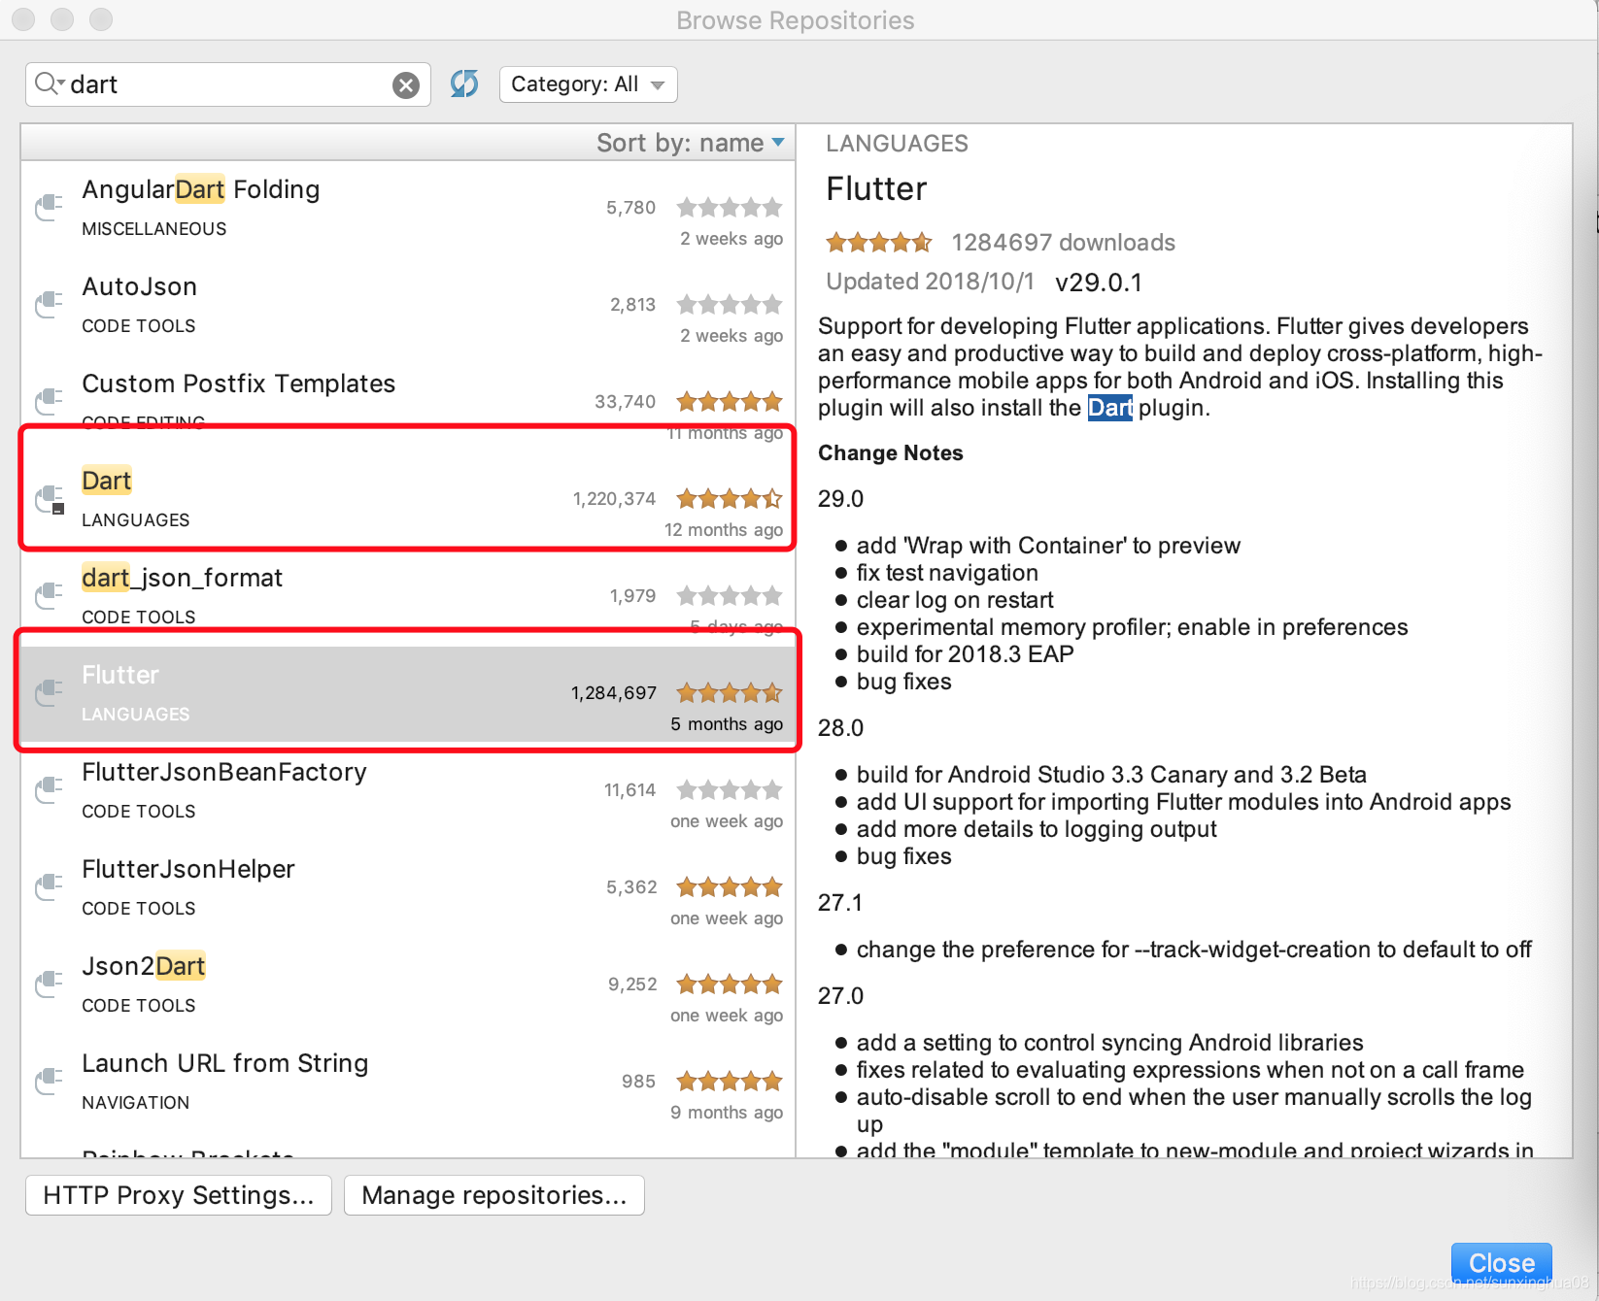This screenshot has width=1599, height=1301.
Task: Close the Browse Repositories dialog
Action: [1501, 1262]
